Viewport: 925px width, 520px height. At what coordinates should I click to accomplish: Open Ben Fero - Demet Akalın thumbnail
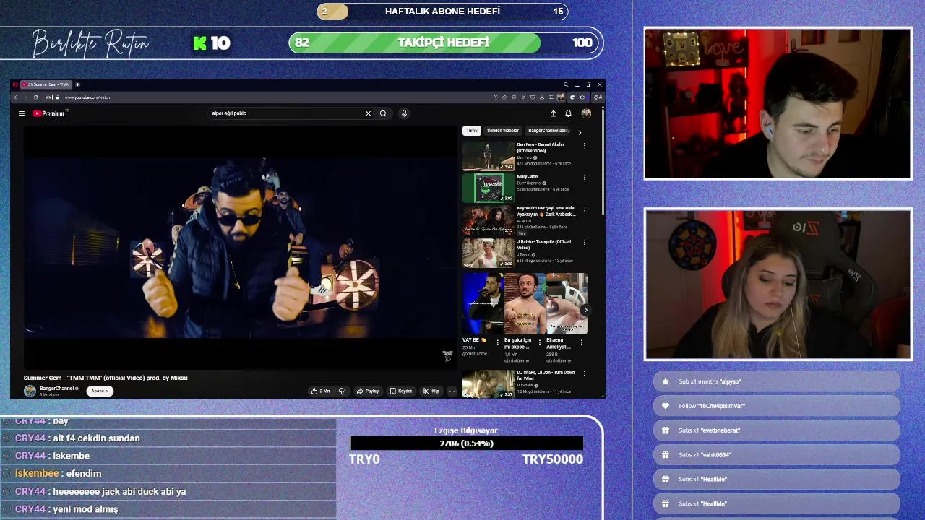489,156
